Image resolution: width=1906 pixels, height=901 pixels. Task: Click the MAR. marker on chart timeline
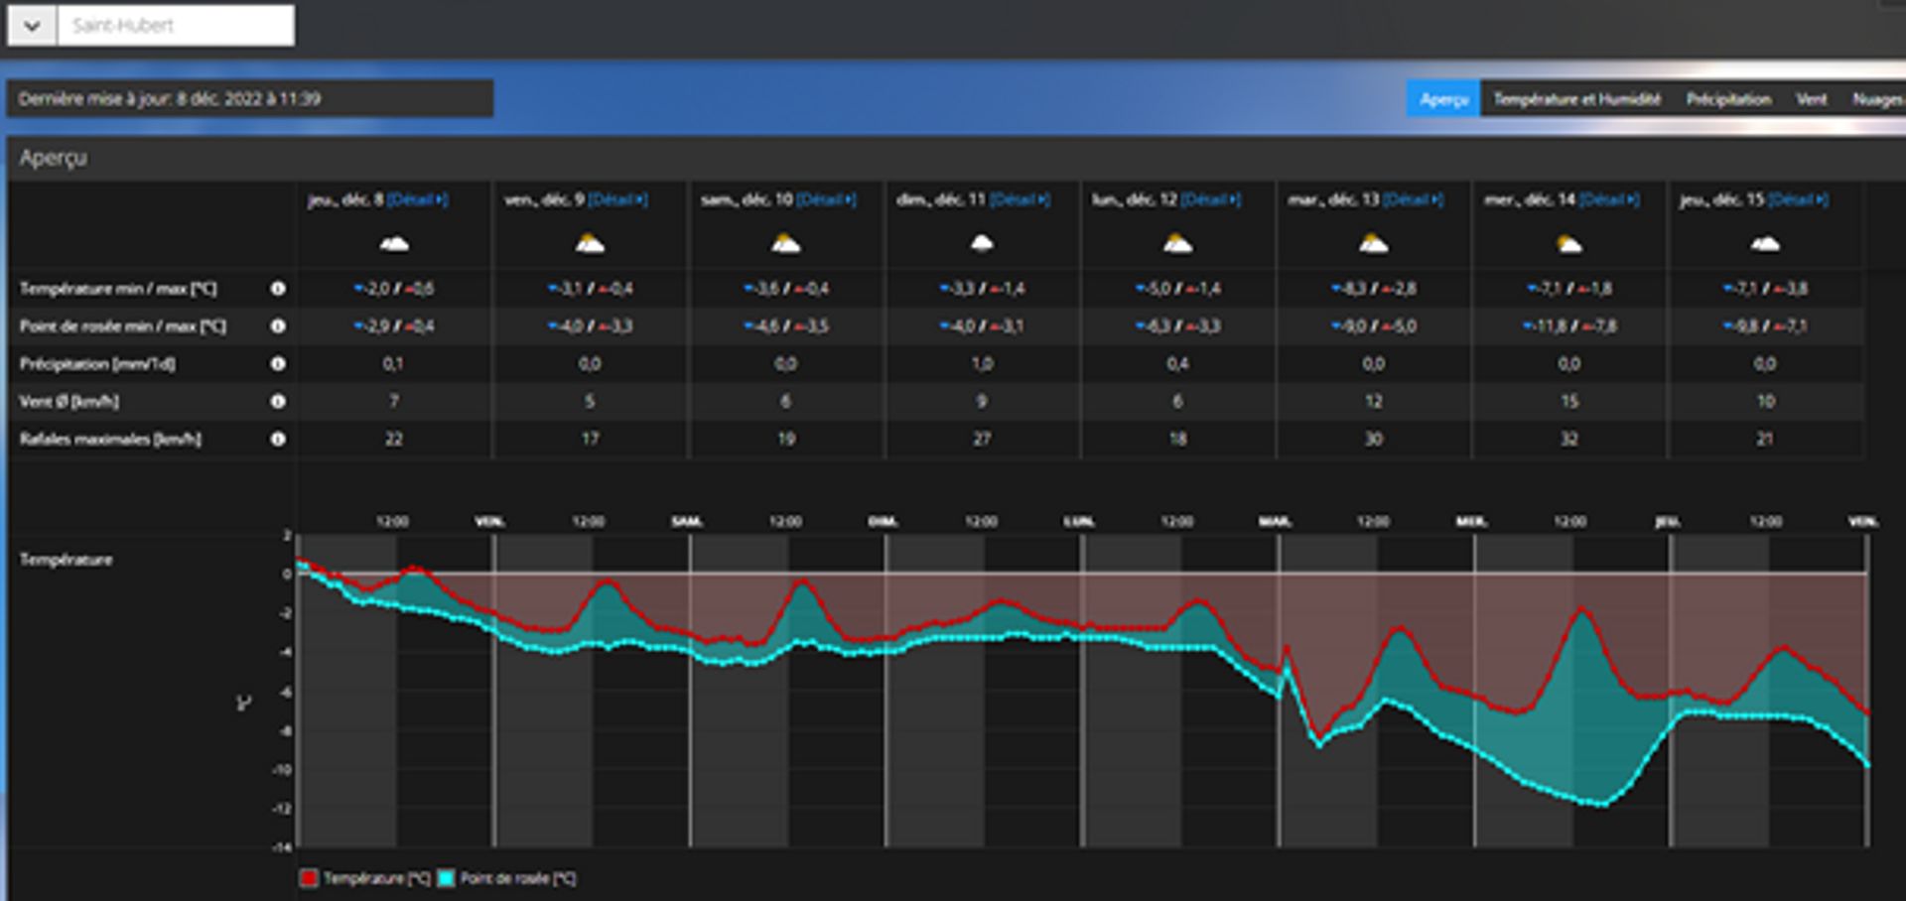[x=1276, y=521]
